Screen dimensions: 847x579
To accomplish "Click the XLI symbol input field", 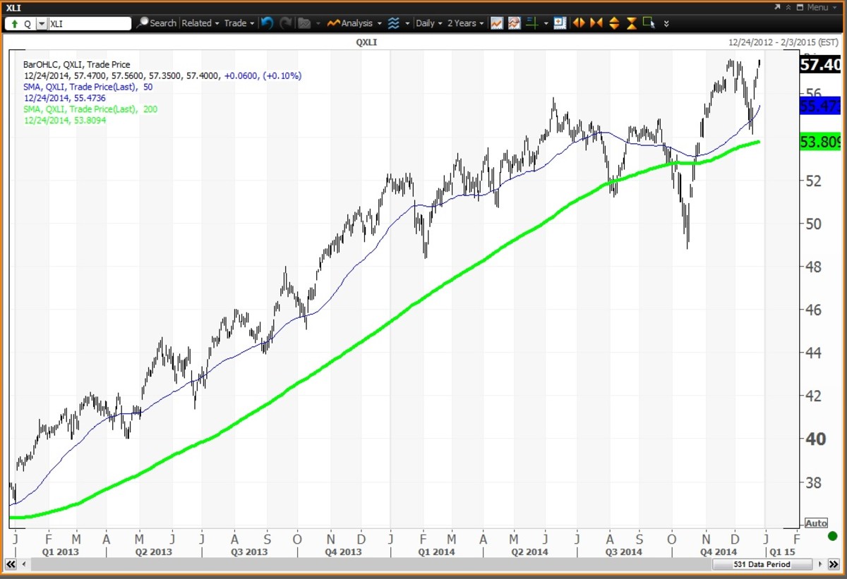I will click(89, 23).
